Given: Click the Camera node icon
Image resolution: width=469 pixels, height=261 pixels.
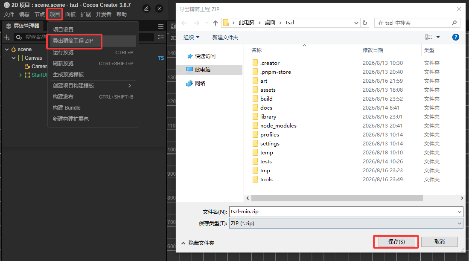Looking at the screenshot, I should pyautogui.click(x=27, y=67).
